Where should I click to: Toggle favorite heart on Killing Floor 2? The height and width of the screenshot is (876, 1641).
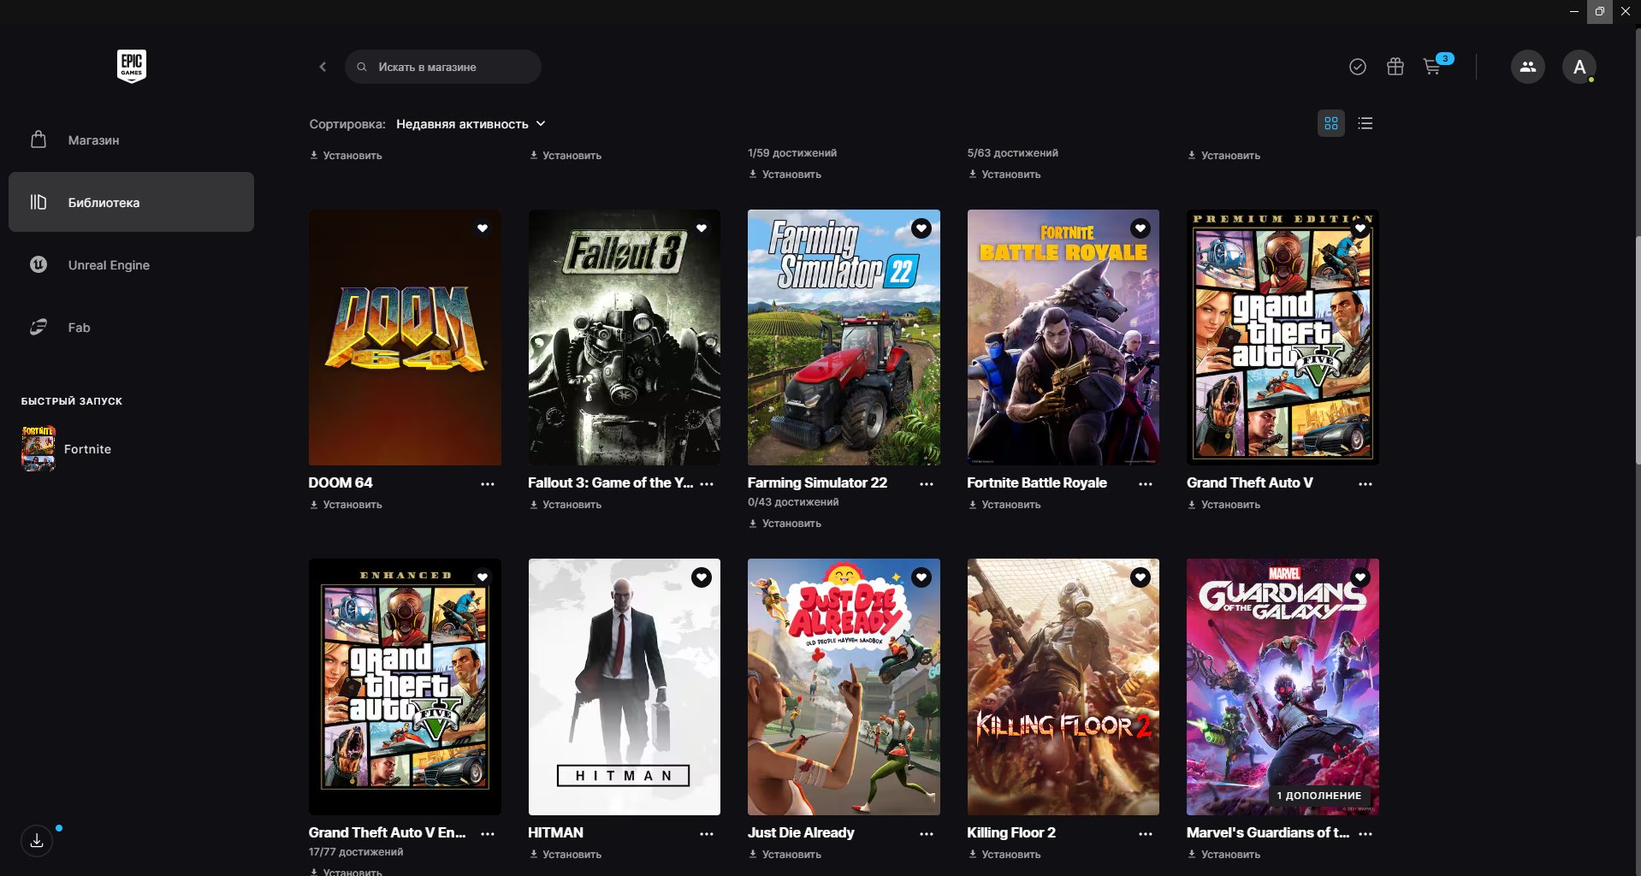click(1140, 577)
